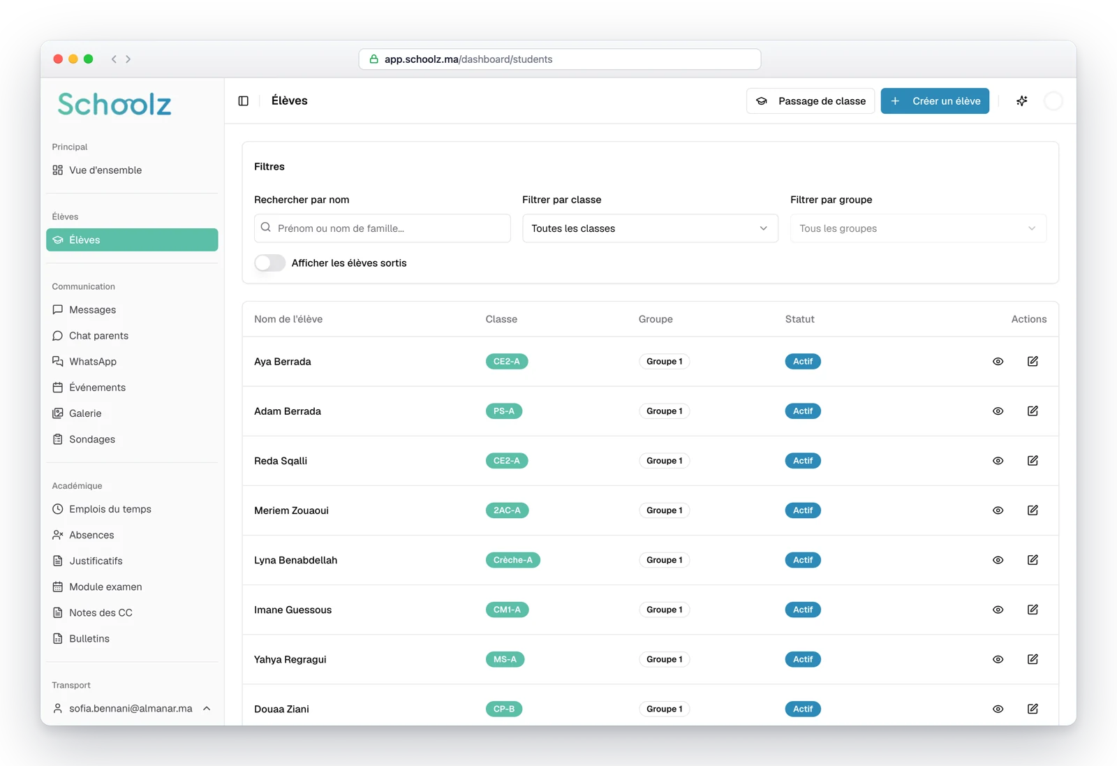View Aya Berrada's details eye icon
The image size is (1117, 766).
pos(998,361)
